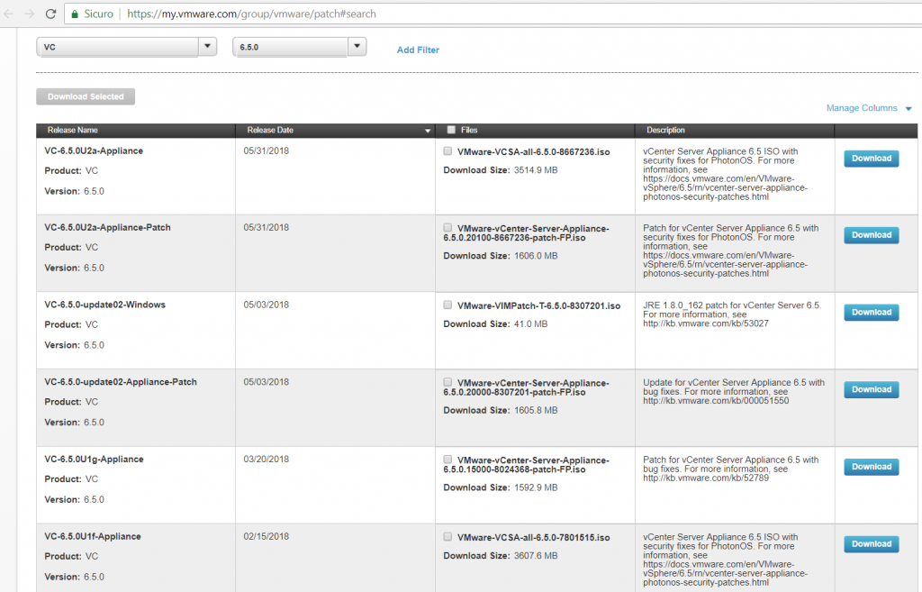922x592 pixels.
Task: Select the VC-6.5.0U2a-Appliance-Patch release name
Action: tap(108, 227)
